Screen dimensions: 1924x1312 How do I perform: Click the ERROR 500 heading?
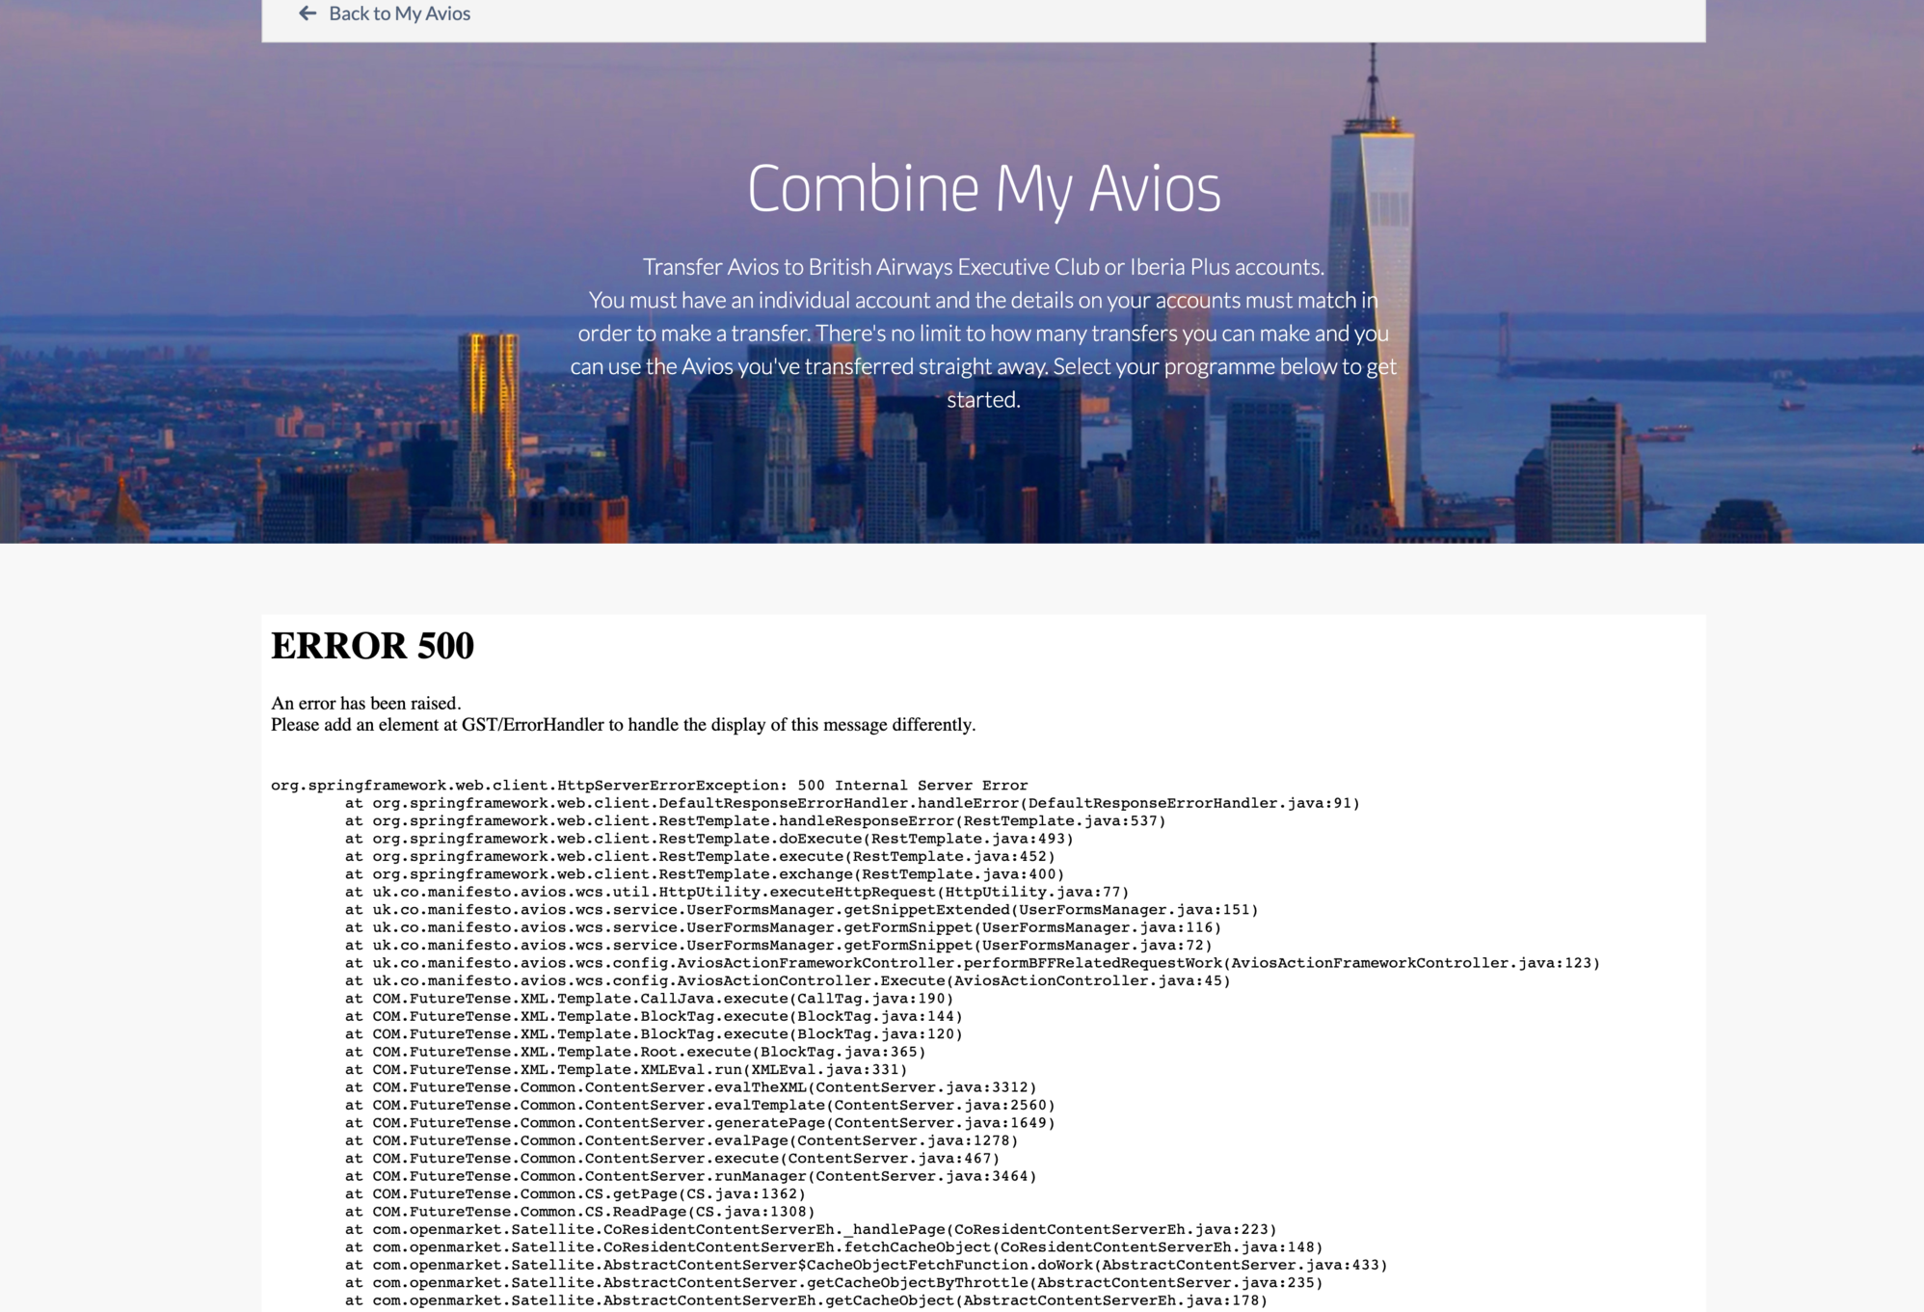tap(372, 646)
